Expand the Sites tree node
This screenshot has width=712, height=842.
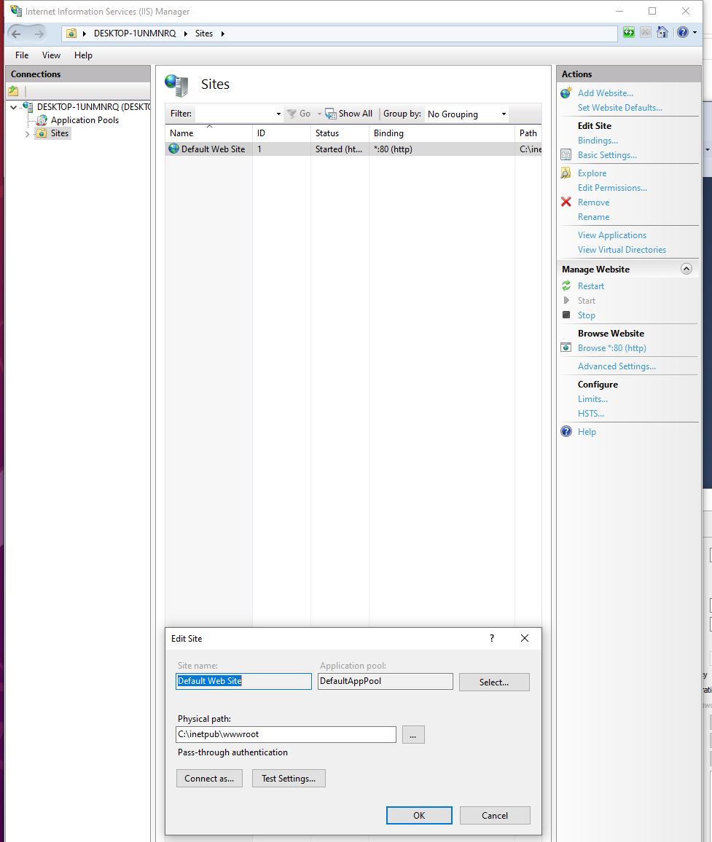click(27, 134)
